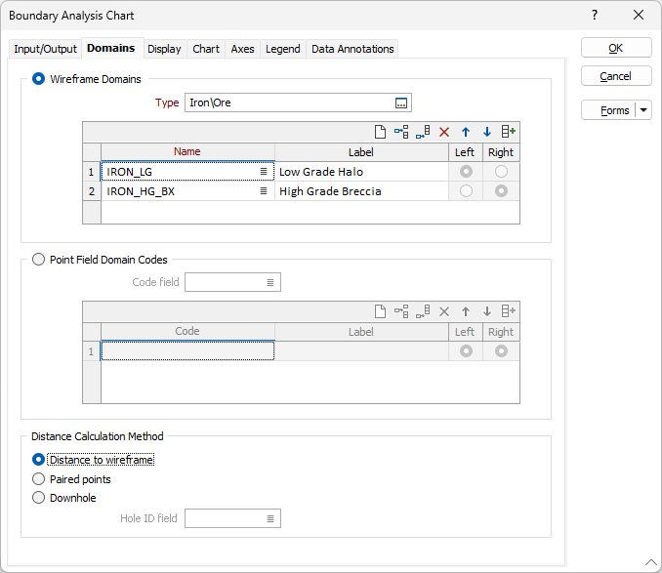Click insert-row icon in Point Field grid toolbar

pyautogui.click(x=401, y=311)
